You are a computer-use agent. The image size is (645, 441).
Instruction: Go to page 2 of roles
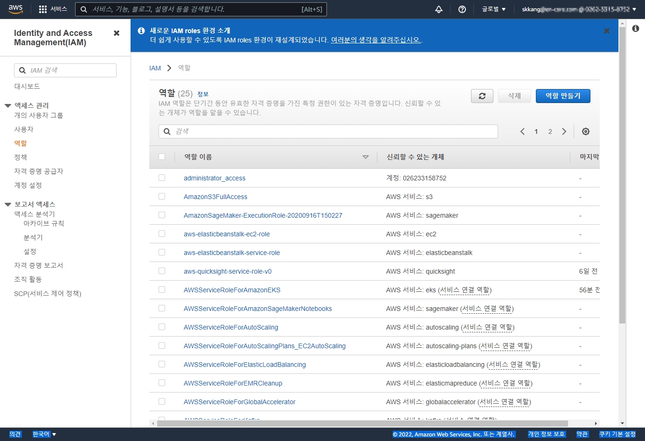[x=550, y=131]
